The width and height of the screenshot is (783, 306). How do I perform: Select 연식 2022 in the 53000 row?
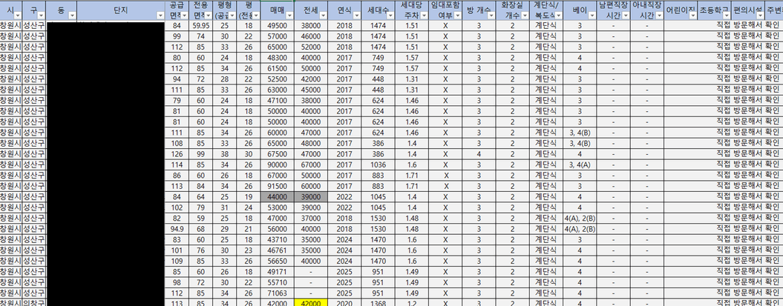click(x=344, y=207)
